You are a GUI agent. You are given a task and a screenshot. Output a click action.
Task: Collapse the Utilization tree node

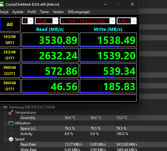(x=5, y=123)
